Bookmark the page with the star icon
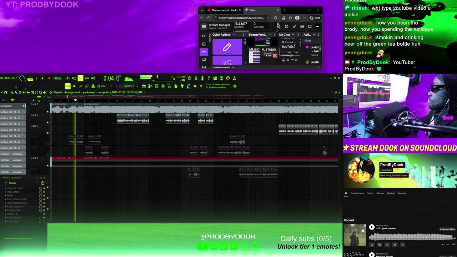The height and width of the screenshot is (257, 457). point(268,18)
